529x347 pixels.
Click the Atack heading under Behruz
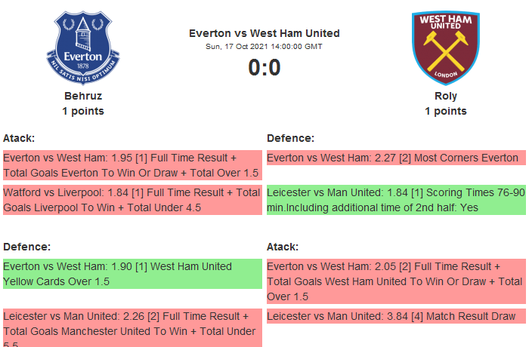click(19, 138)
